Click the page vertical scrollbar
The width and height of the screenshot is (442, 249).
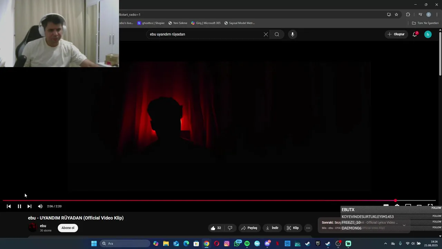coord(440,54)
